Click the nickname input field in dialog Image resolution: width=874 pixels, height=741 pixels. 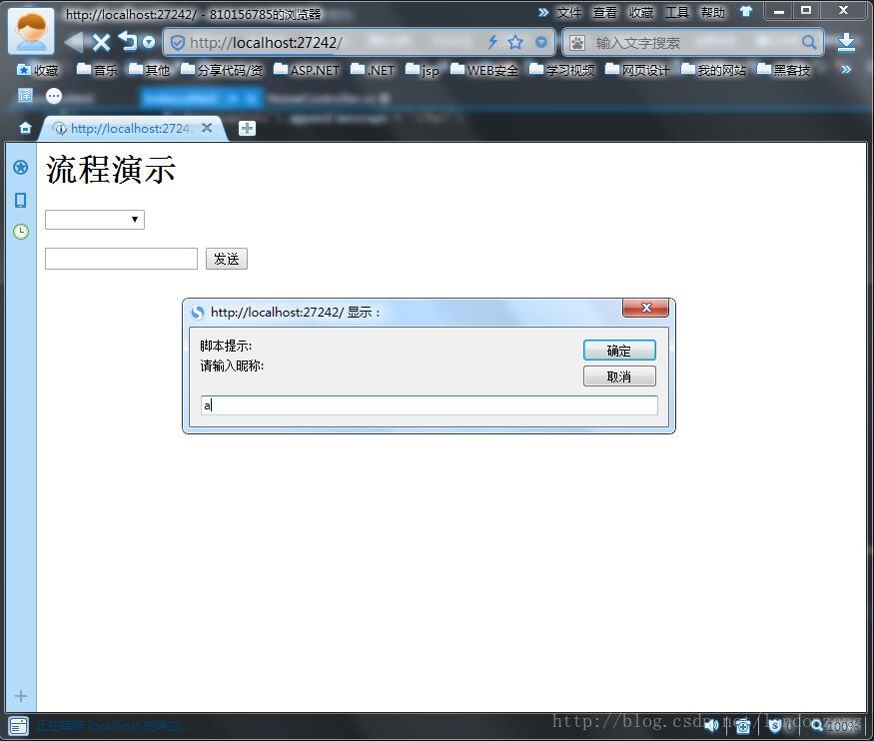click(430, 405)
